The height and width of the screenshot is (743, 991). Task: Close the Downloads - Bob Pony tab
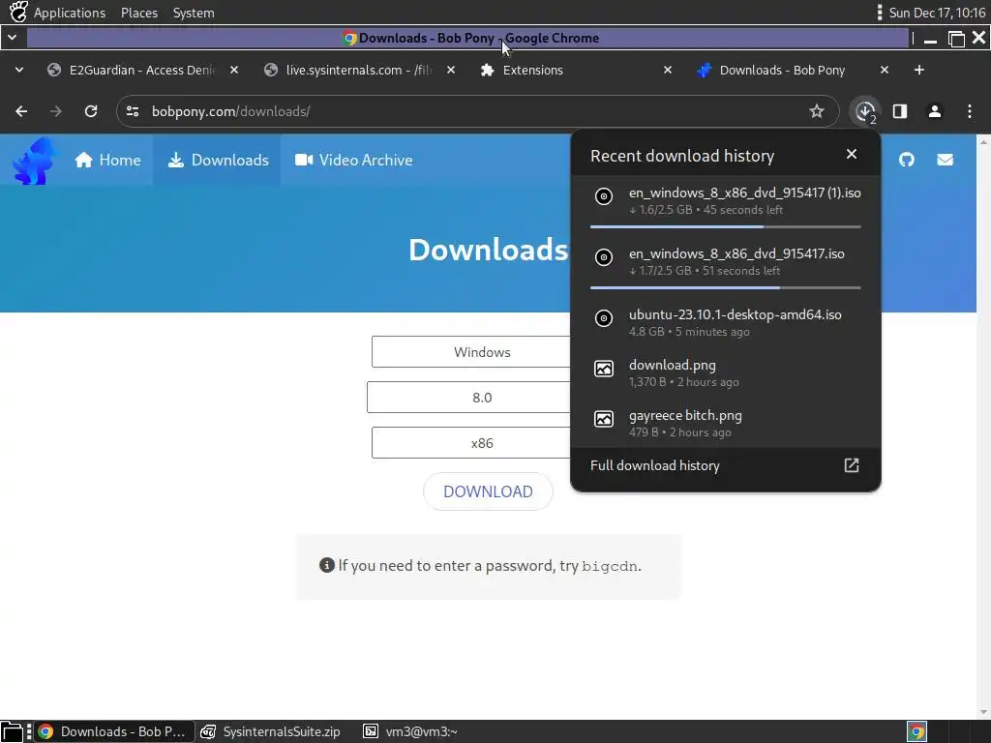pyautogui.click(x=885, y=70)
